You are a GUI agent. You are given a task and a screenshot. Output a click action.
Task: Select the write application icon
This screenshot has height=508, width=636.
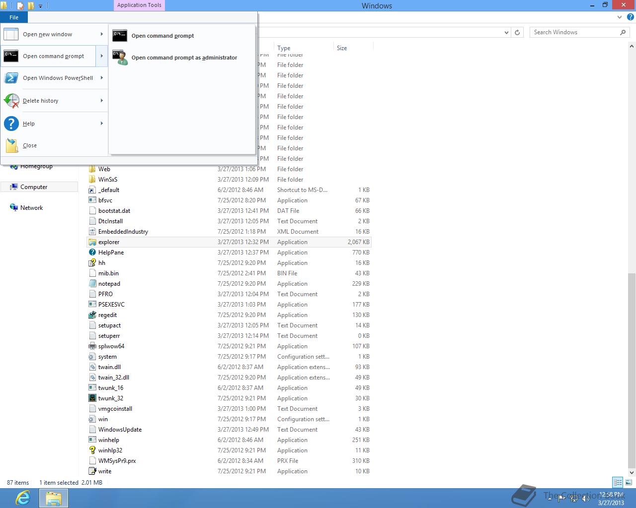click(92, 471)
